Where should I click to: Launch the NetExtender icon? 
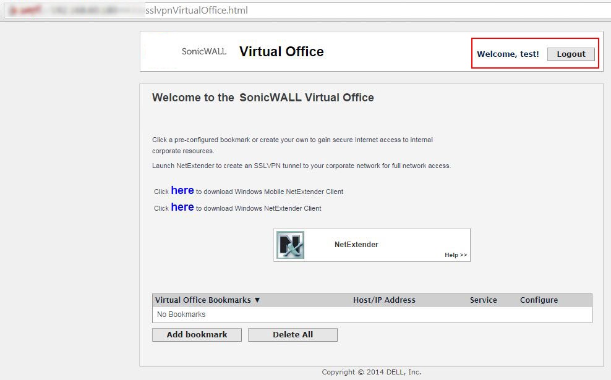(x=290, y=245)
